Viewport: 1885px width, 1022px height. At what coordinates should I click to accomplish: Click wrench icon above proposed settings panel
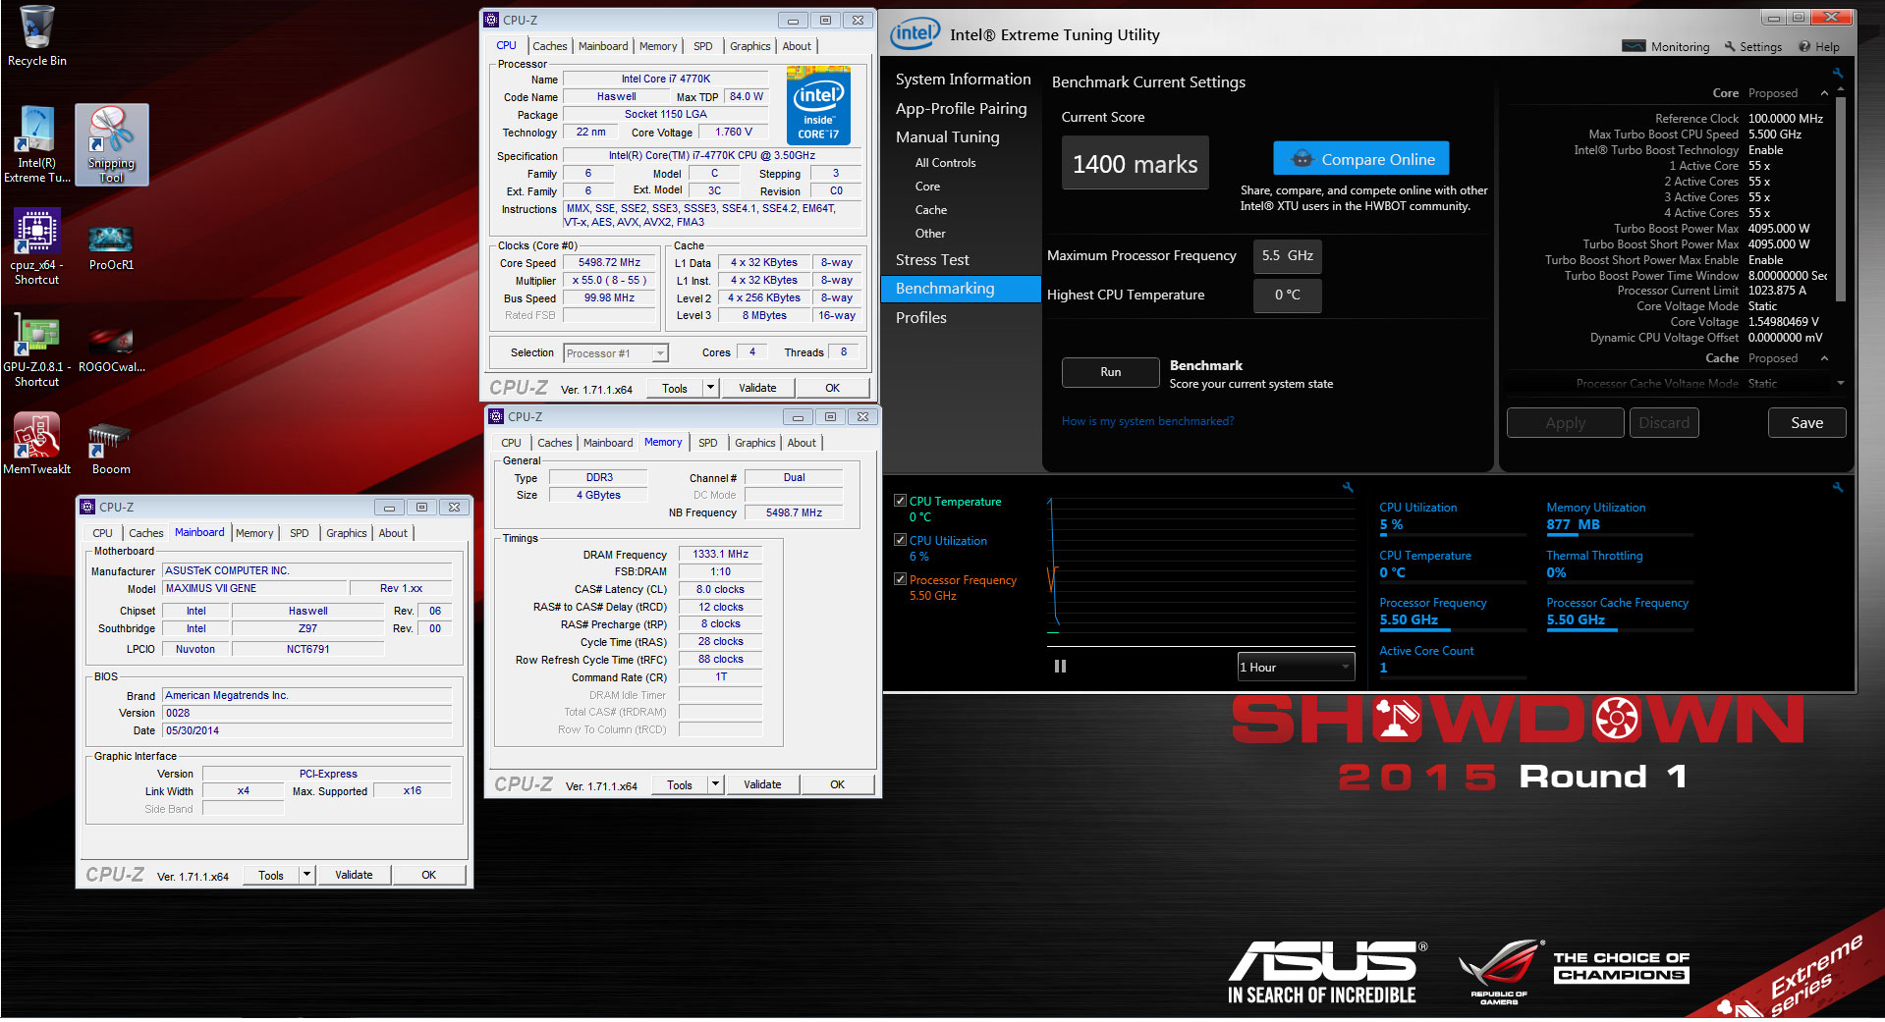[x=1837, y=73]
